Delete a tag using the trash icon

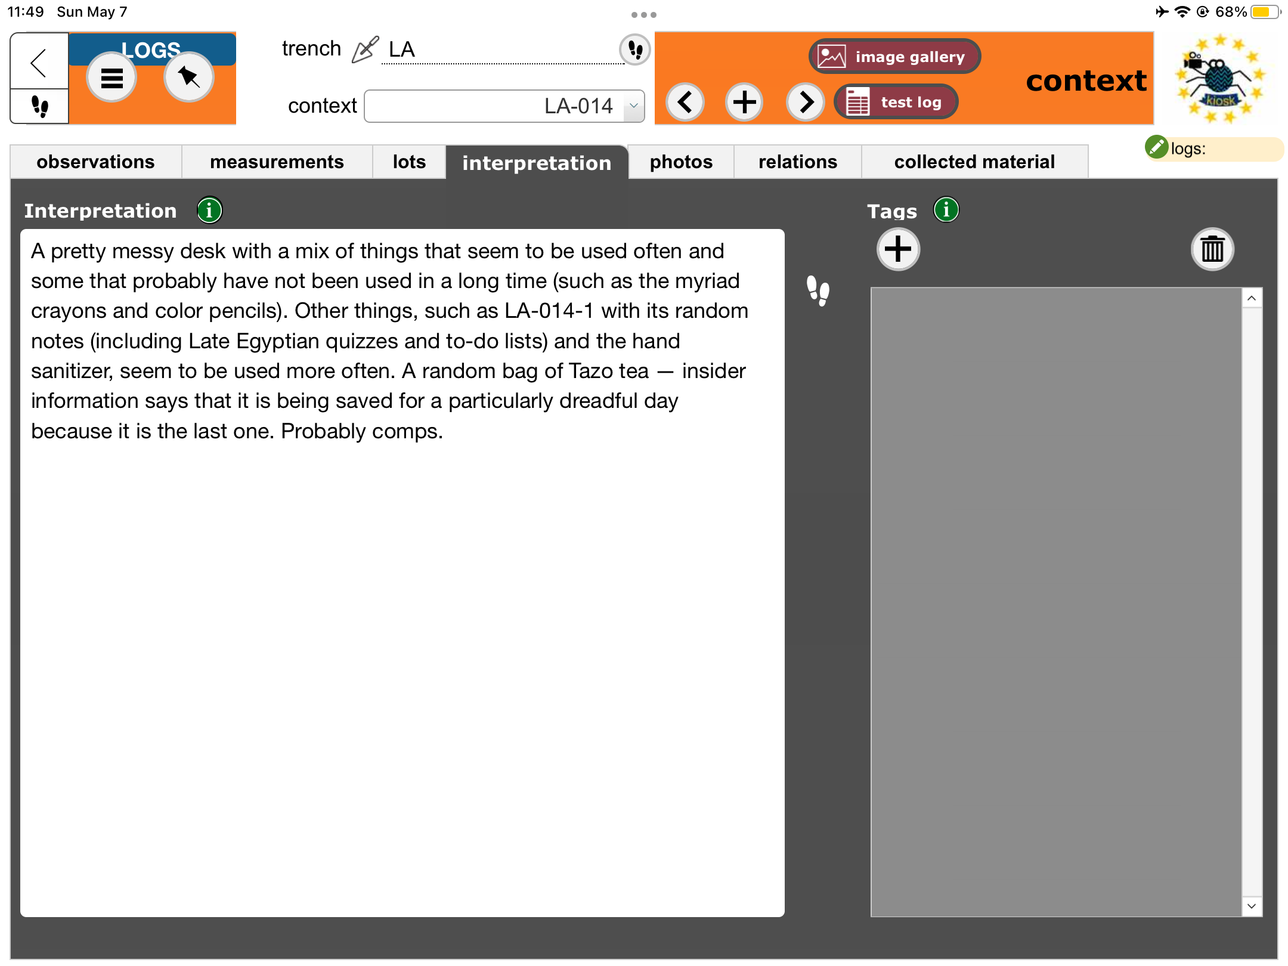pos(1212,249)
